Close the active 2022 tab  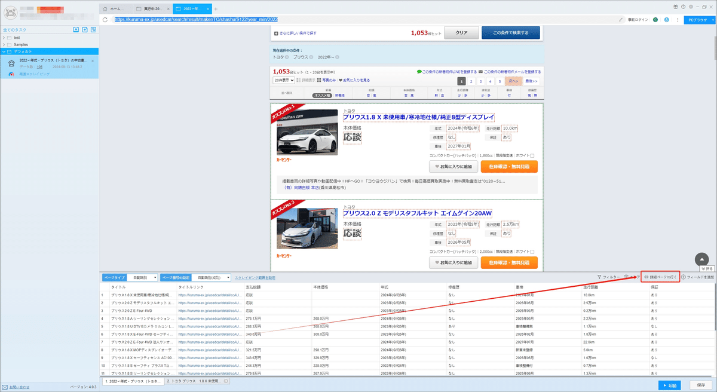pyautogui.click(x=207, y=9)
